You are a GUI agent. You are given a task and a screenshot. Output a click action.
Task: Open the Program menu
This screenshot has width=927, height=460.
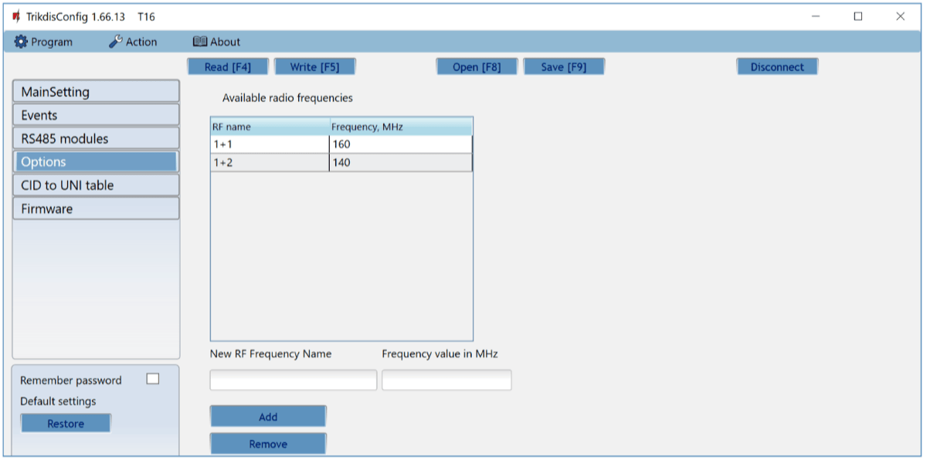click(43, 42)
